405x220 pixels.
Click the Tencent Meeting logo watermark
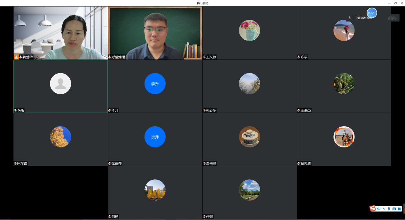click(x=393, y=18)
